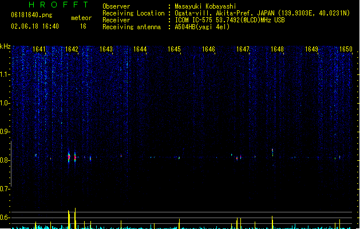The image size is (360, 229).
Task: Click the 1649 time marker
Action: click(x=311, y=49)
